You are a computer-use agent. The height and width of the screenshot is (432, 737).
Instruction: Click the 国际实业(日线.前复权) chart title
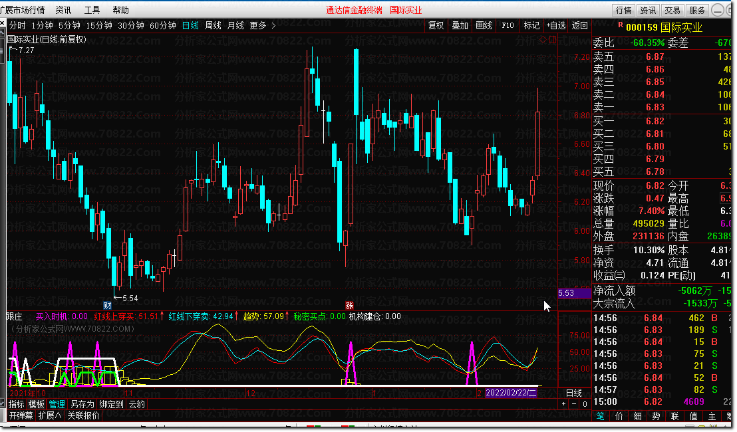tap(47, 39)
